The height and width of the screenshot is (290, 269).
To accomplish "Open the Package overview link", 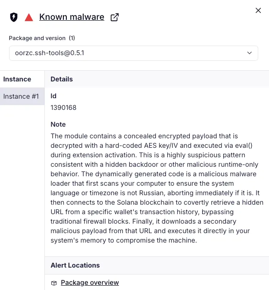I will click(x=90, y=283).
